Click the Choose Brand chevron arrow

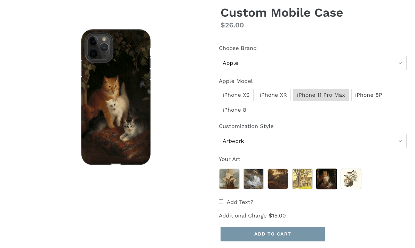400,63
